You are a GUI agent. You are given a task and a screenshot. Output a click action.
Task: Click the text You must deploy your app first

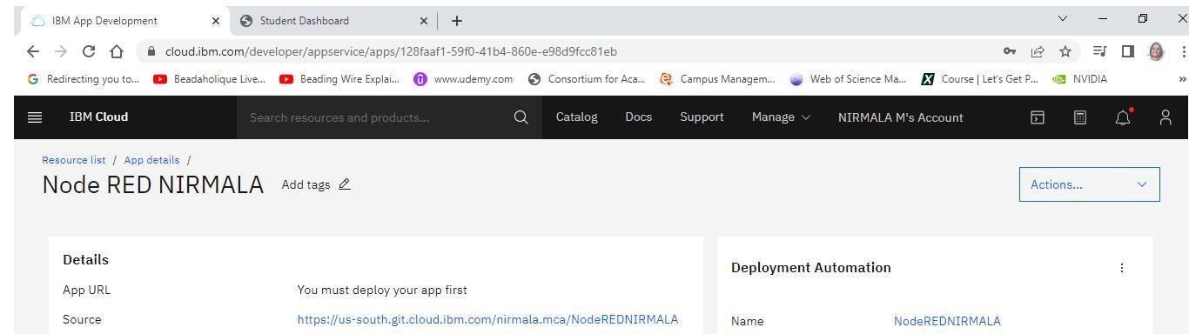[x=382, y=290]
